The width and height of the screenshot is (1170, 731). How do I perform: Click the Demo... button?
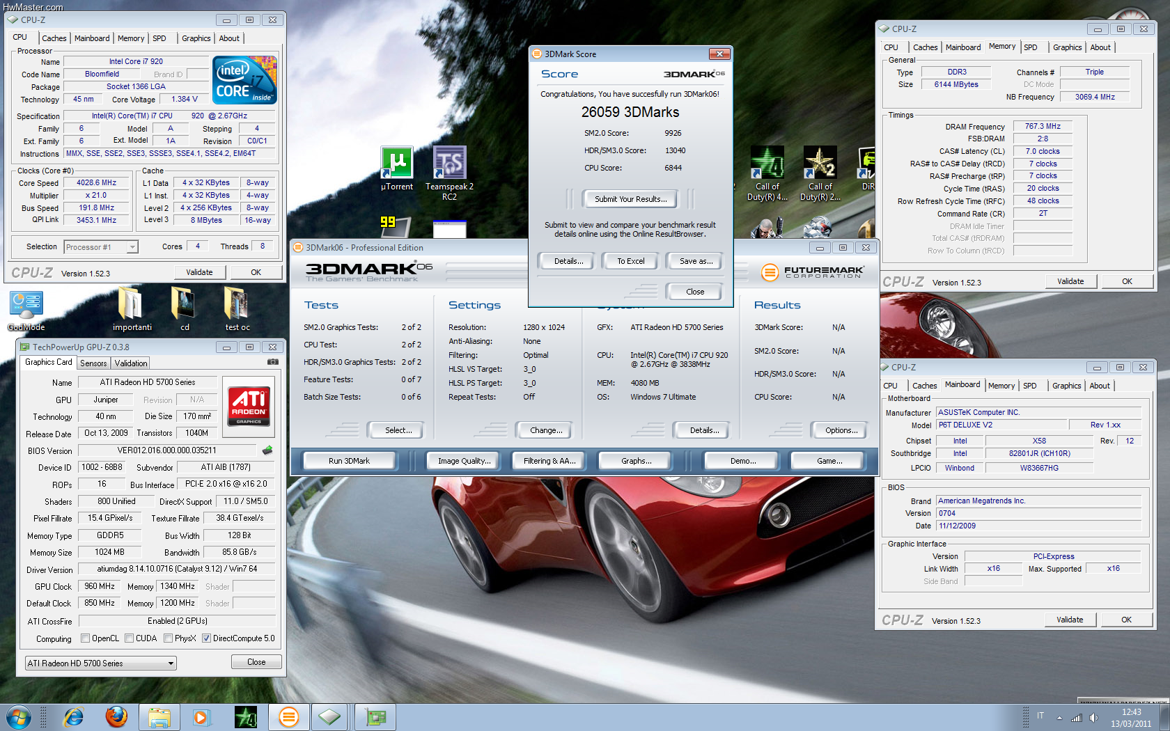(x=743, y=461)
